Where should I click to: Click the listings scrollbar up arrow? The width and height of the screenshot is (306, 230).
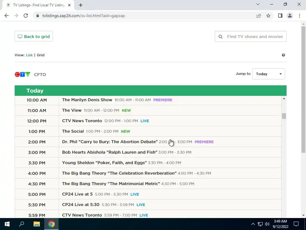[x=284, y=99]
